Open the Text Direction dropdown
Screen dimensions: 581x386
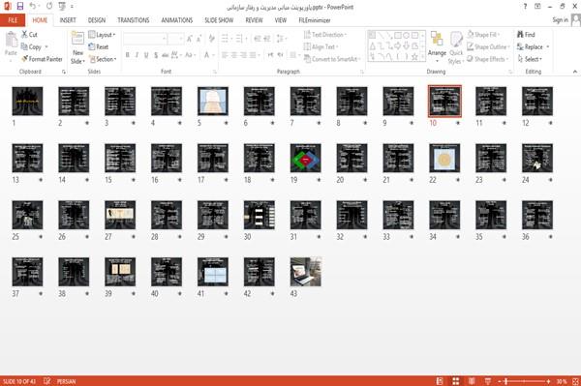pos(325,35)
